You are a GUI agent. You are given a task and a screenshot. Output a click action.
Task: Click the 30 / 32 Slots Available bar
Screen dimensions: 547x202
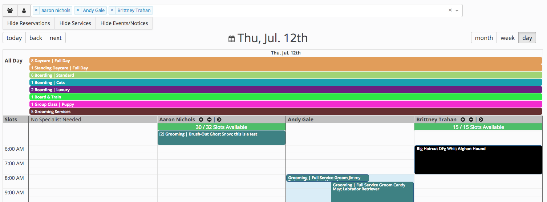pyautogui.click(x=222, y=127)
